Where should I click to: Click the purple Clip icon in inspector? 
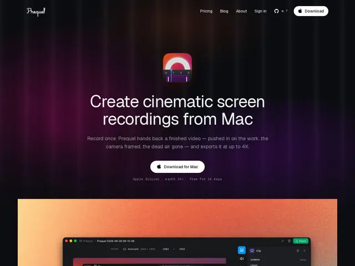(x=252, y=250)
